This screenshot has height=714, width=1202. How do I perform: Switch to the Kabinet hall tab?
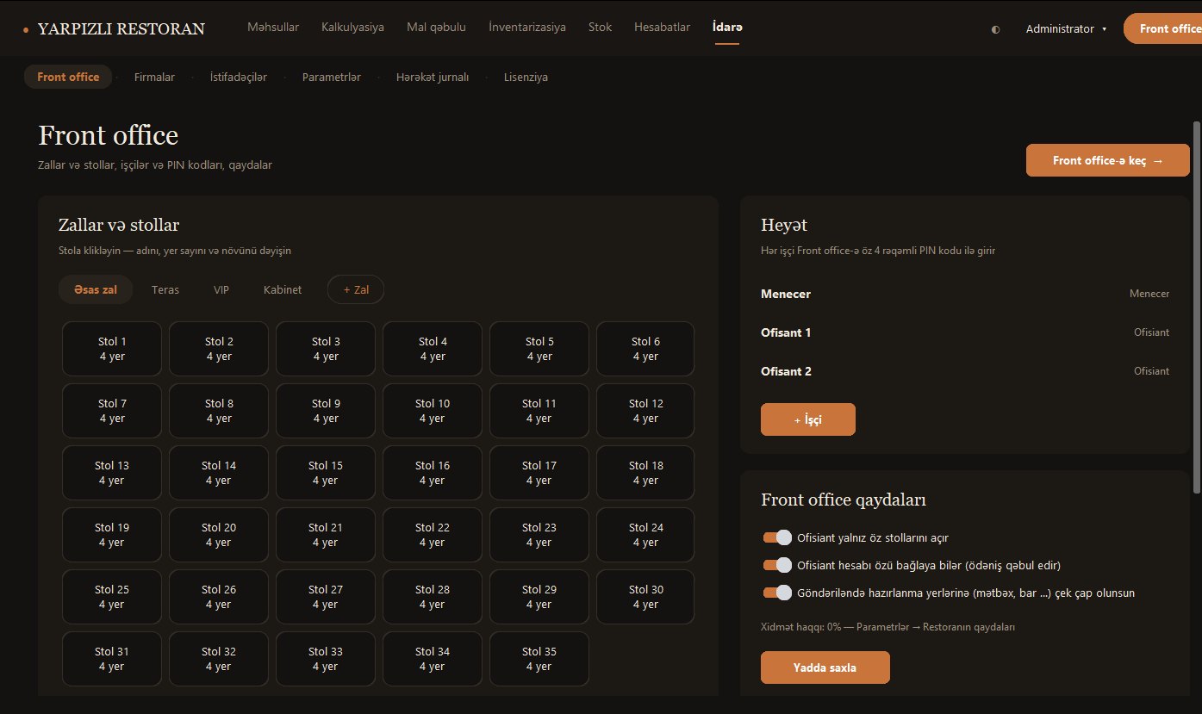coord(283,290)
